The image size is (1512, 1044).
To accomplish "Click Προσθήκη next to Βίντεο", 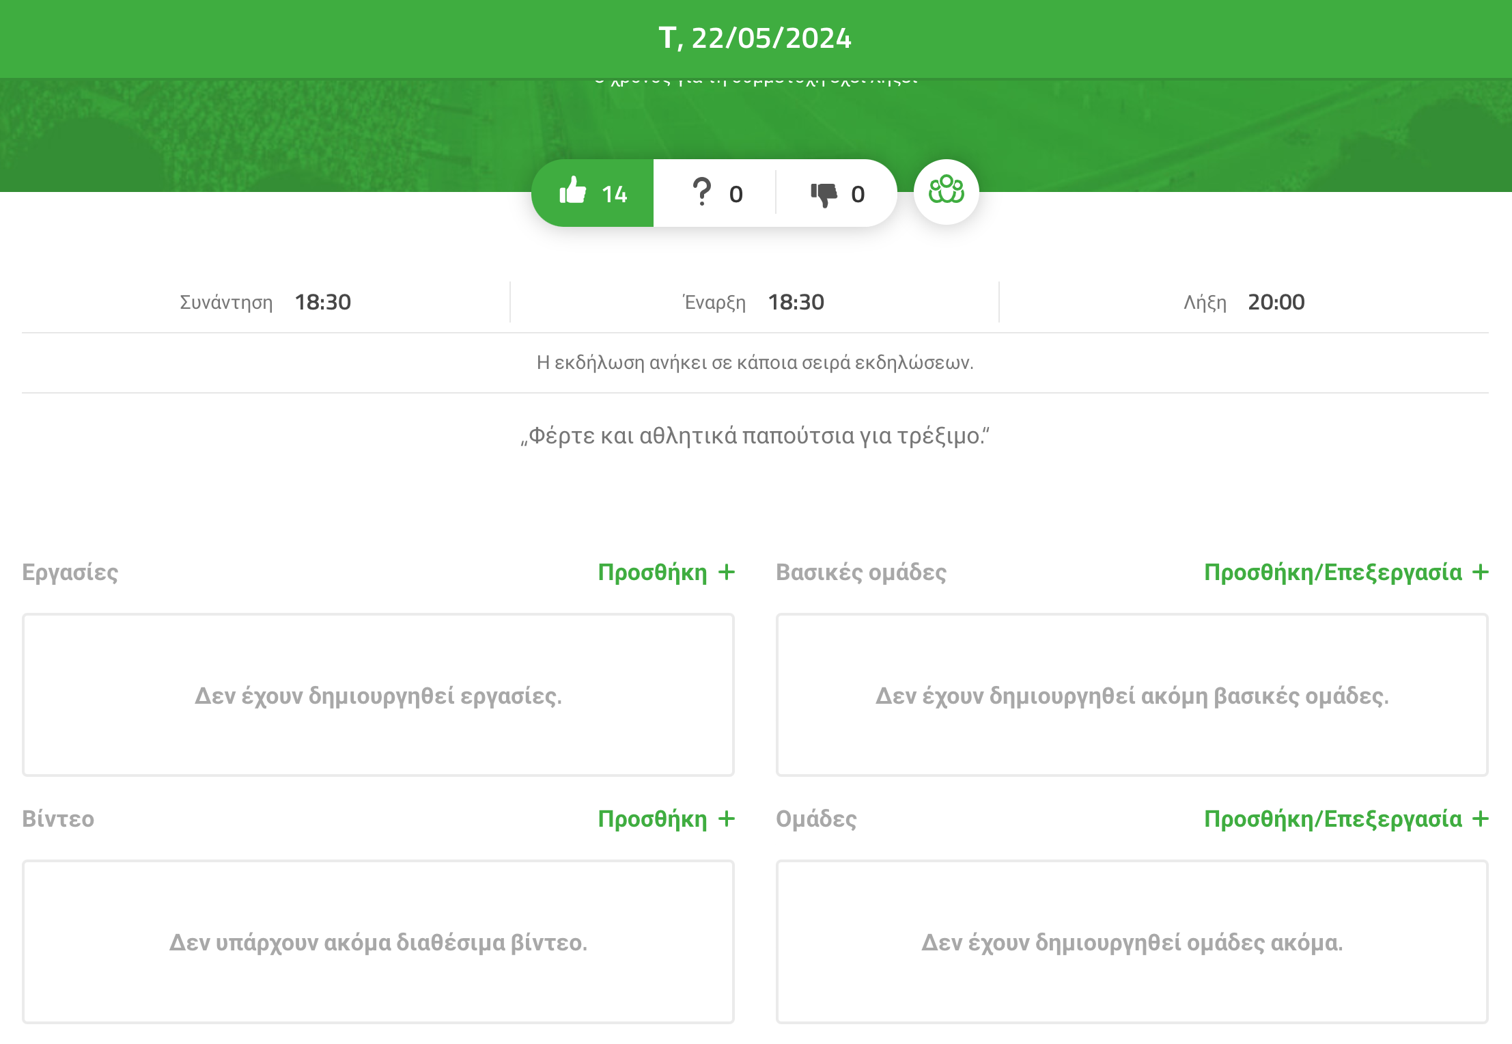I will [x=667, y=819].
